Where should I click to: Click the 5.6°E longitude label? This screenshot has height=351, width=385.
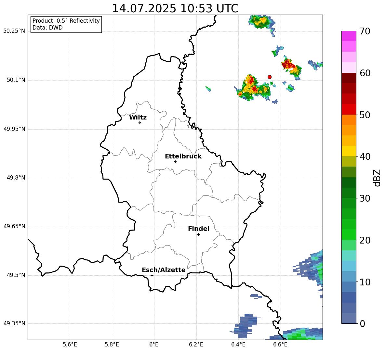point(70,345)
